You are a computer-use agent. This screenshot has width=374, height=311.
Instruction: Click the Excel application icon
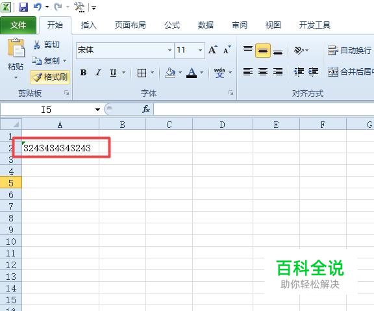point(6,7)
